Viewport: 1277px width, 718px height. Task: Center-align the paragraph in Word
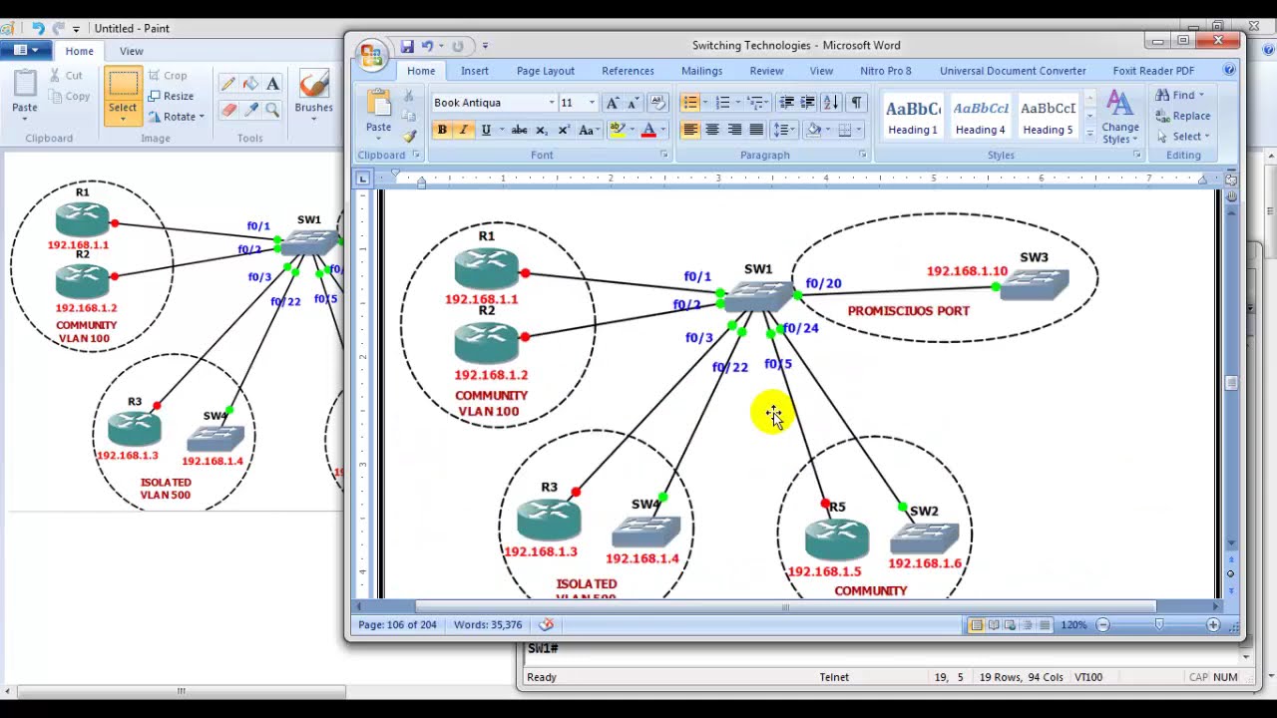pyautogui.click(x=712, y=130)
